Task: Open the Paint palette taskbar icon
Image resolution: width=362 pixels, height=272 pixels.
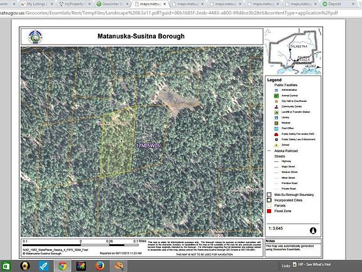Action: click(119, 266)
